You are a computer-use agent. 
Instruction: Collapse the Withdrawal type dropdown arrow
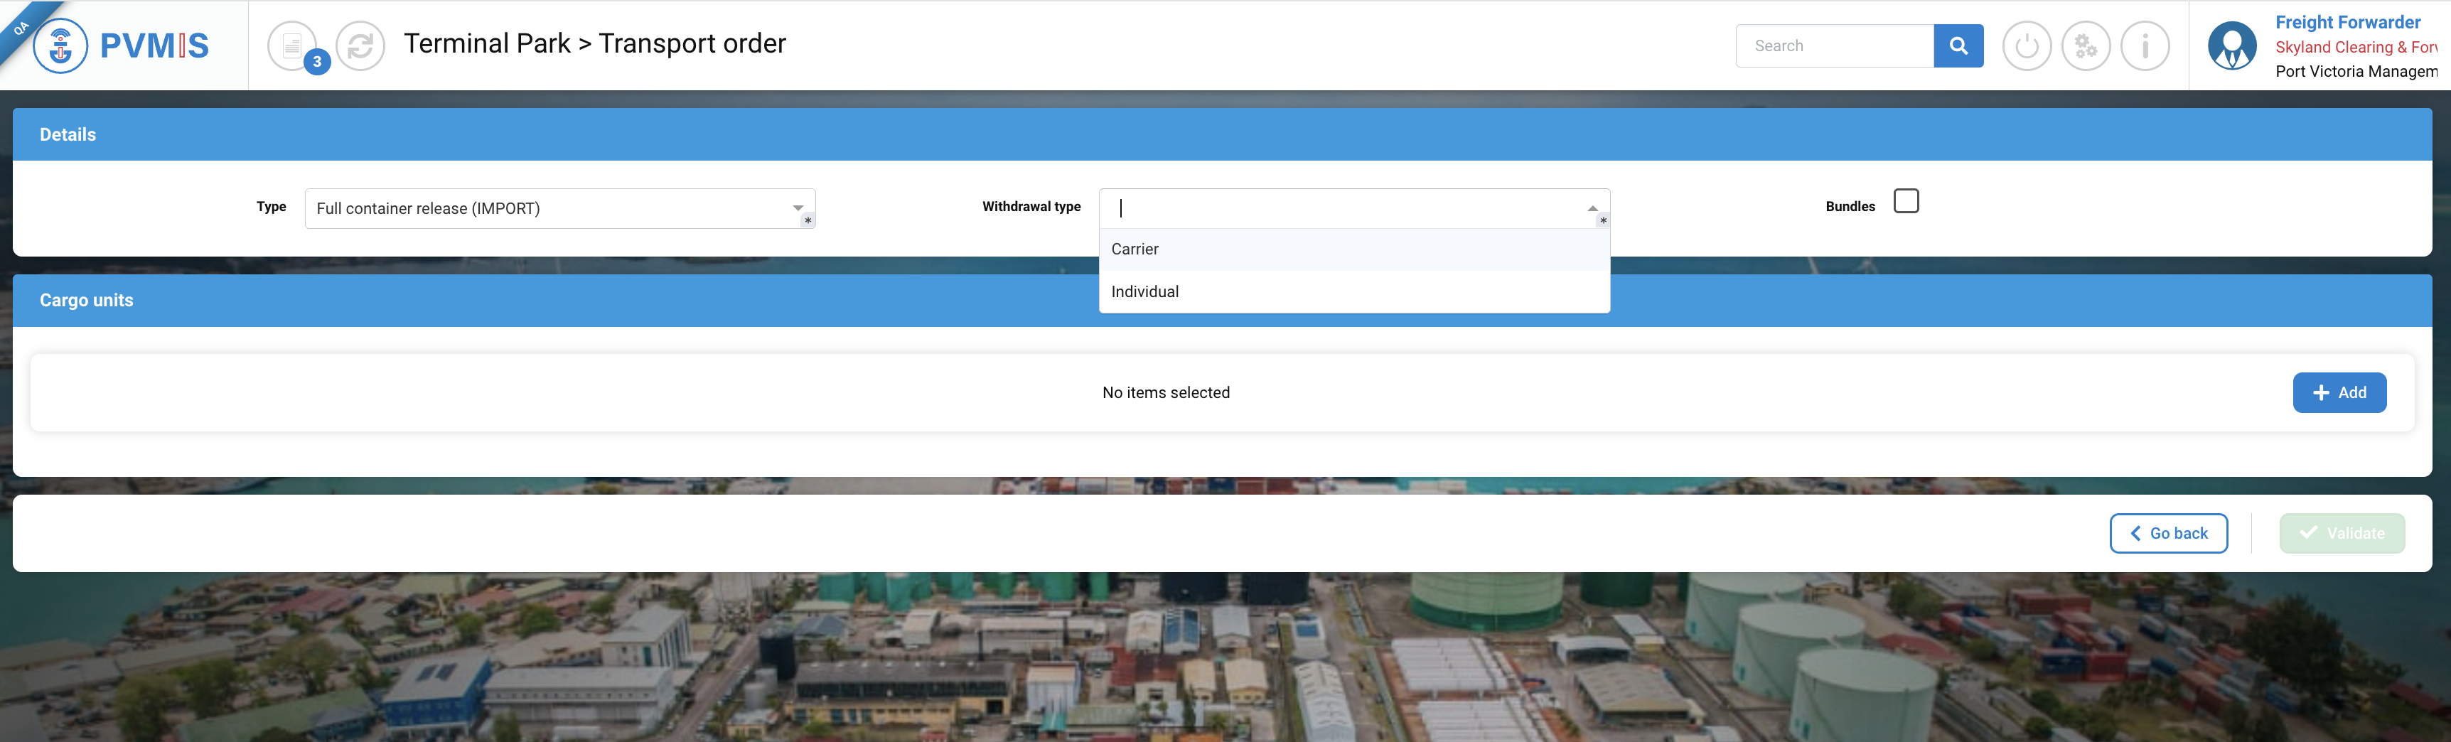1592,208
